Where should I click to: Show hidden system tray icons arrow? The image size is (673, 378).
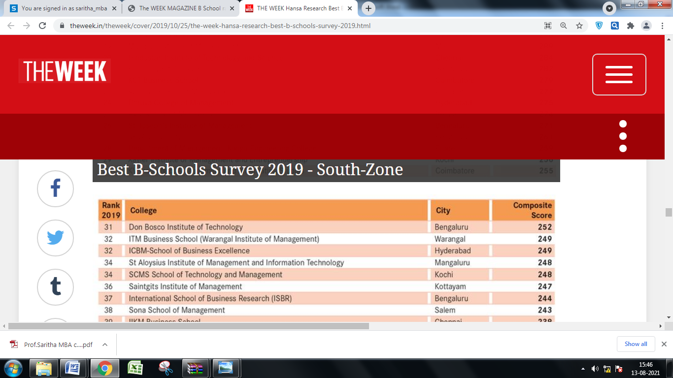click(583, 369)
